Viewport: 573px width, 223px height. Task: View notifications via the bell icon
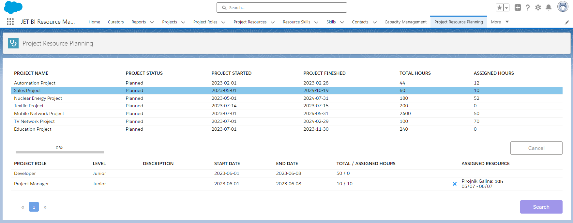pyautogui.click(x=549, y=7)
